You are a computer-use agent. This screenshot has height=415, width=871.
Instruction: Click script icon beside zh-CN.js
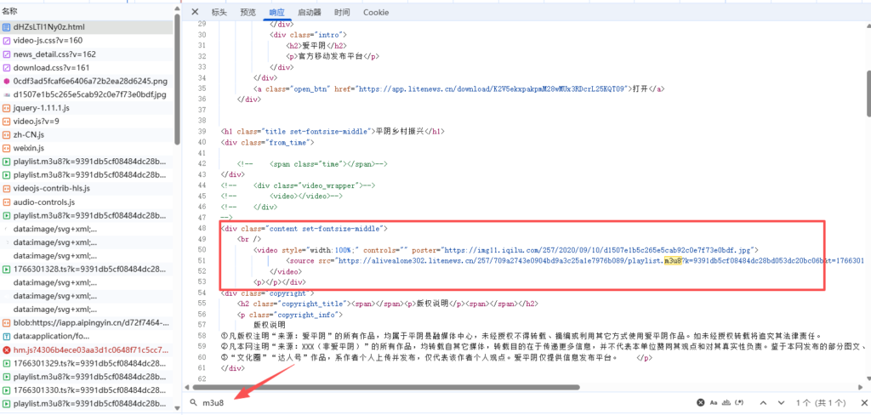coord(7,135)
